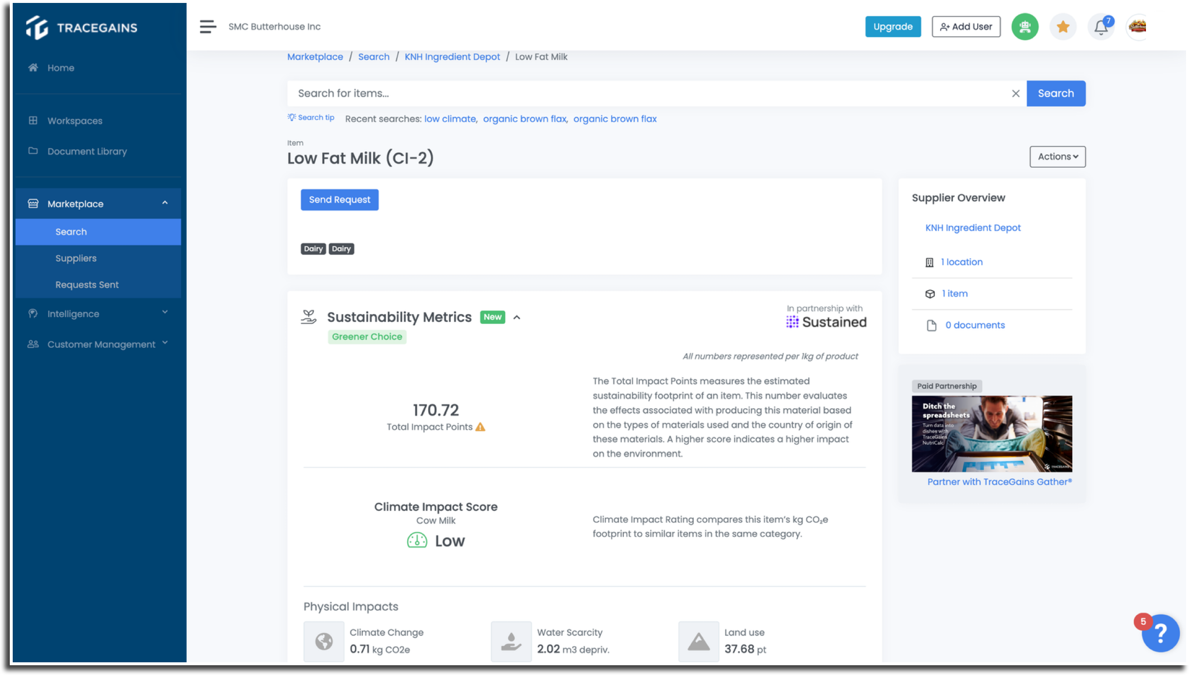Click the Low Fat Milk (CI-2) title
This screenshot has width=1189, height=675.
tap(360, 158)
